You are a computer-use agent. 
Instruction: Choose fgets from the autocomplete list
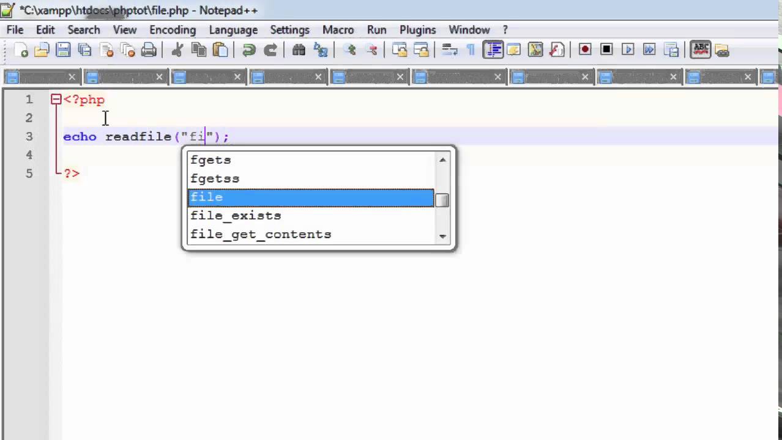click(x=311, y=160)
